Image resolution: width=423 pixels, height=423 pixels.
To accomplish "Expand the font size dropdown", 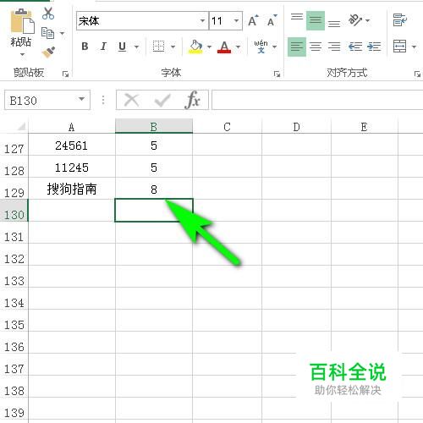I will point(237,21).
